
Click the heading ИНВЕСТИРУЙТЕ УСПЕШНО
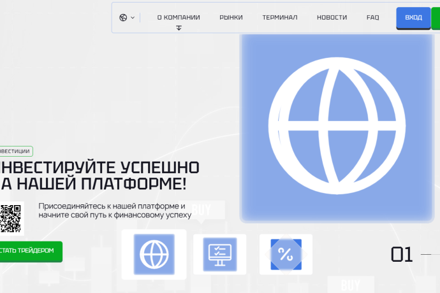99,168
